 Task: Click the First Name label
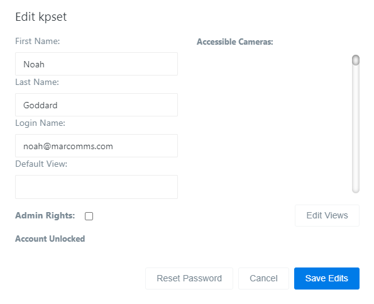38,41
